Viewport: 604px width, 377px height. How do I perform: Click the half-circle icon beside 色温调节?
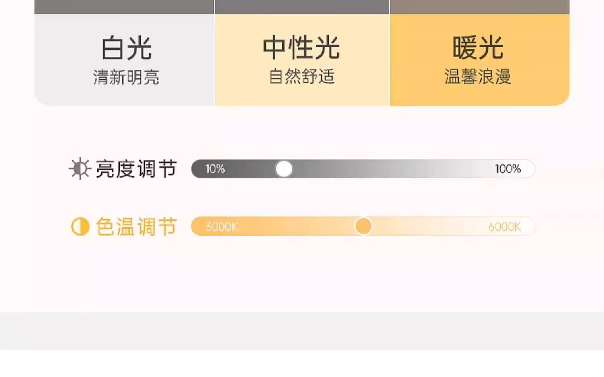click(80, 227)
